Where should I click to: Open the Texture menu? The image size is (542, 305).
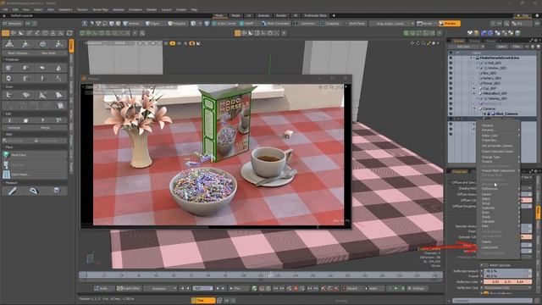[x=82, y=9]
